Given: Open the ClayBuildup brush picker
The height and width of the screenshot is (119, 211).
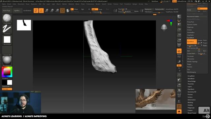Looking at the screenshot, I should [7, 19].
